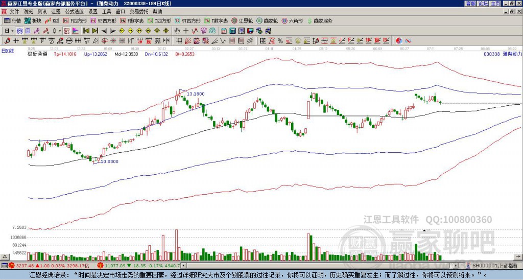Toggle the 权 adjusted-price button

point(66,31)
